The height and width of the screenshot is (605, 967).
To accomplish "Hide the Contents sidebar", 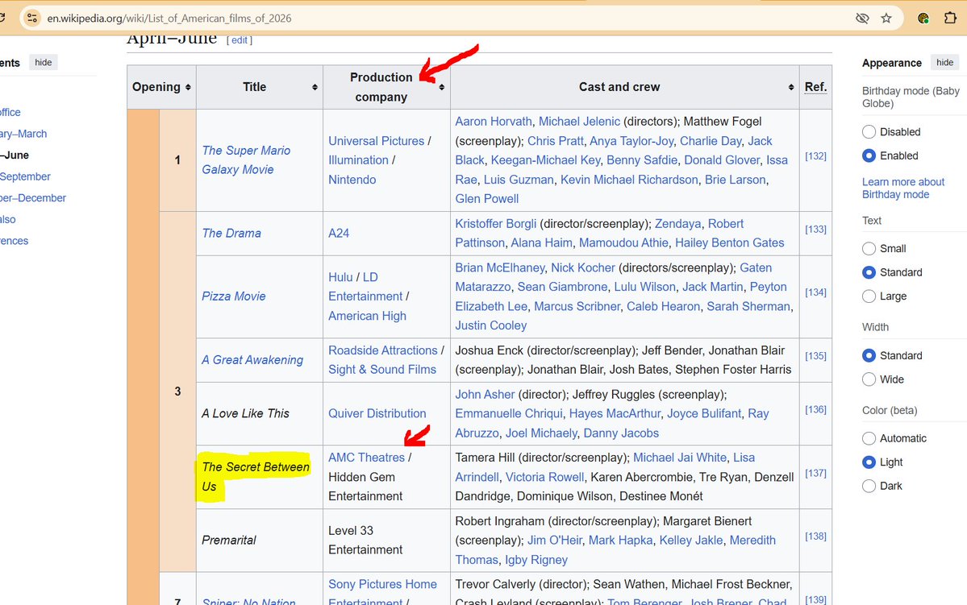I will [x=44, y=62].
